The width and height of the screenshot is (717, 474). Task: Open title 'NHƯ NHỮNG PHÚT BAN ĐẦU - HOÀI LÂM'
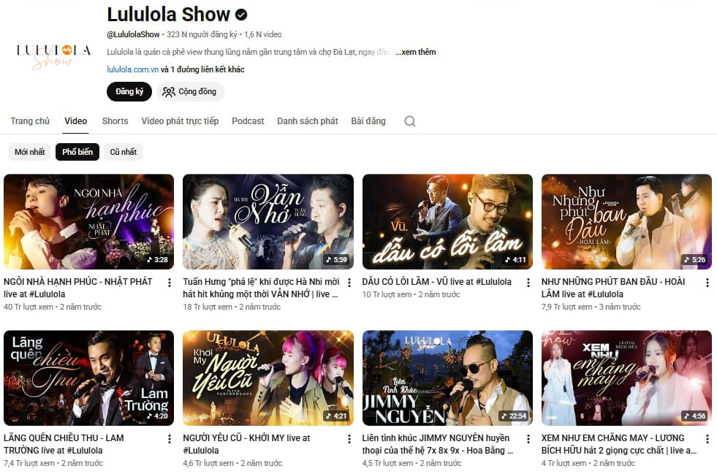(613, 288)
